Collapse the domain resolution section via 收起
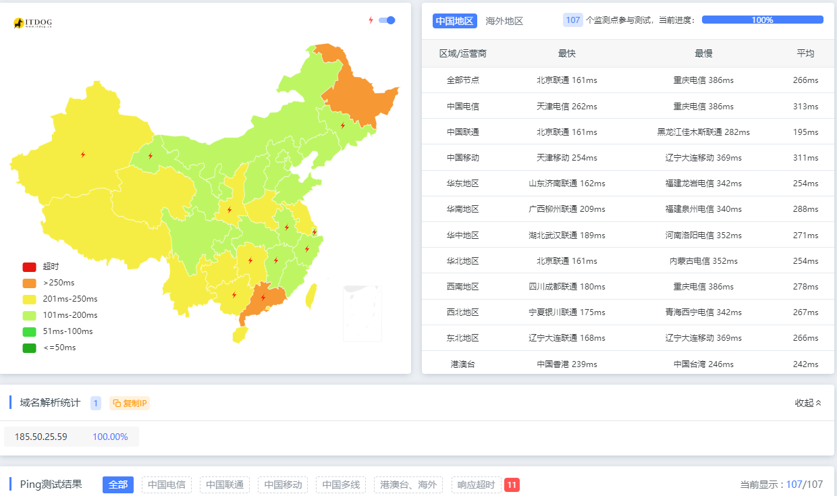Viewport: 837px width, 496px height. coord(808,403)
